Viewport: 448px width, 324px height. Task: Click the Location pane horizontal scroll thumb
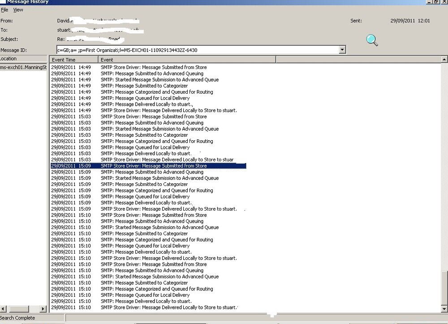click(19, 309)
